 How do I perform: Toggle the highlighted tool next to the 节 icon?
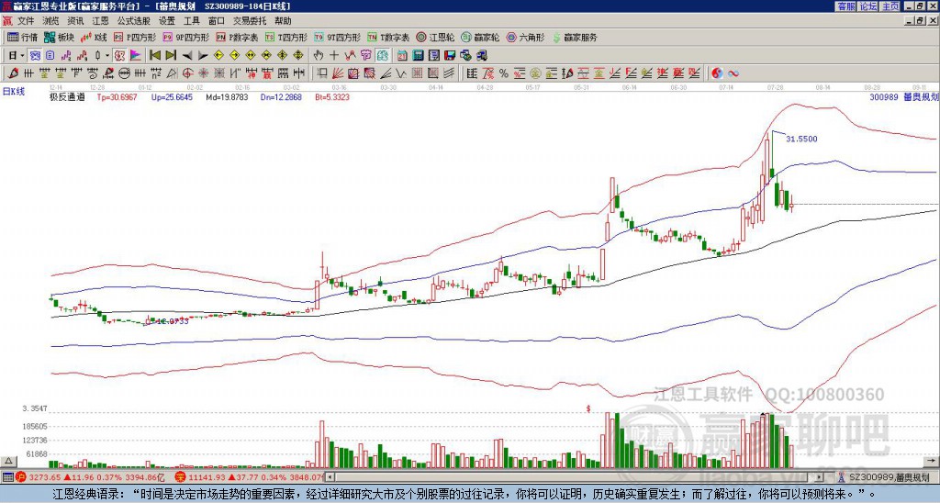click(383, 55)
